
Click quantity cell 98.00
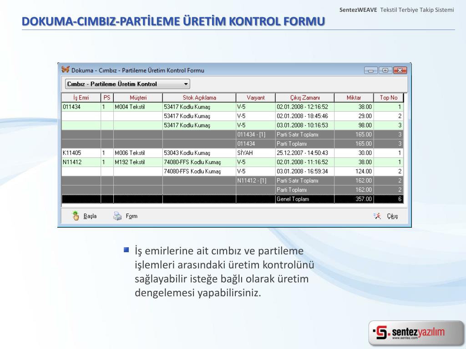(x=354, y=125)
